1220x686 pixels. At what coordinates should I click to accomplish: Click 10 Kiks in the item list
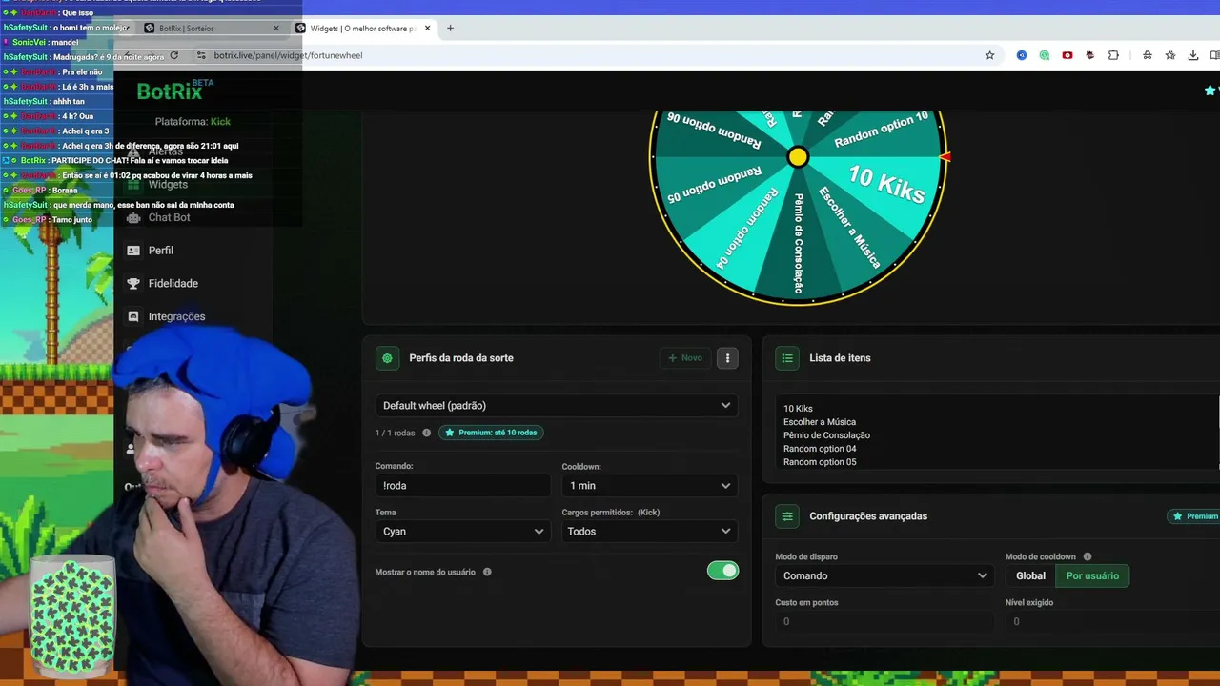[x=798, y=409]
